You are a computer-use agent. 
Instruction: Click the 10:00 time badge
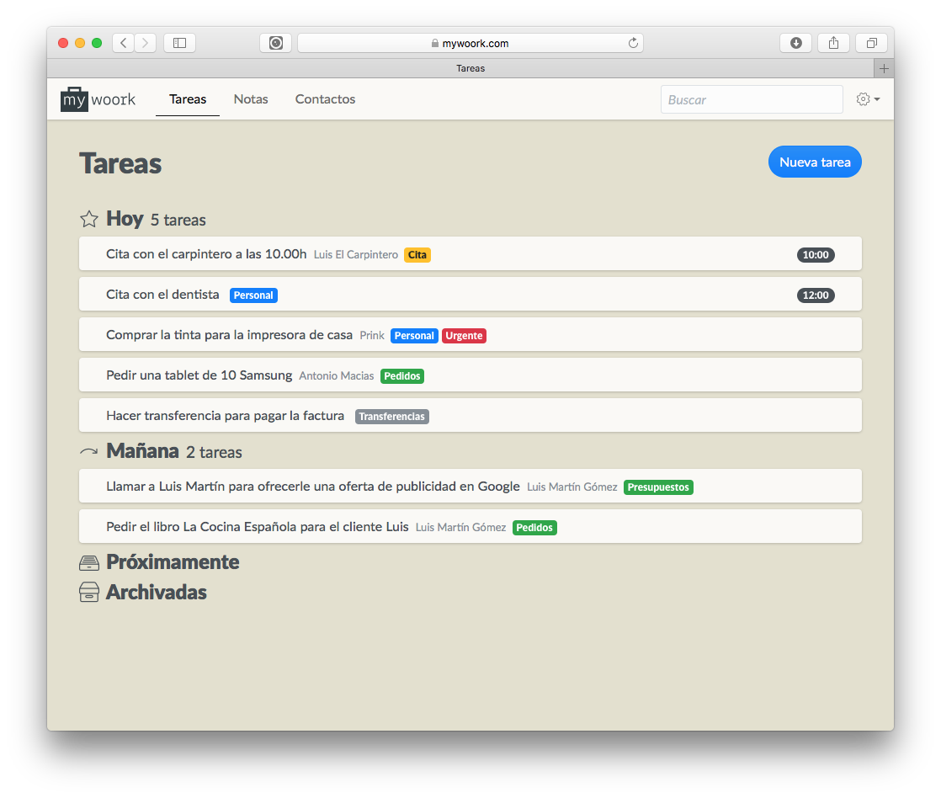pos(816,254)
